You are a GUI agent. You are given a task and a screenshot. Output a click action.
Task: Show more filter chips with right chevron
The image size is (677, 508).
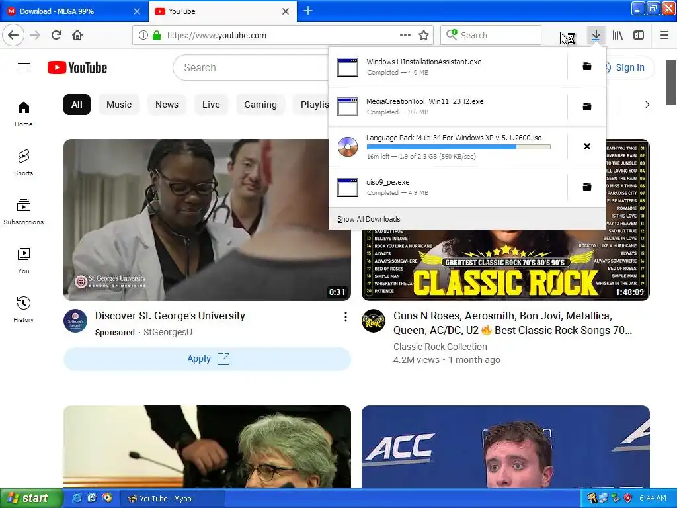click(x=647, y=105)
